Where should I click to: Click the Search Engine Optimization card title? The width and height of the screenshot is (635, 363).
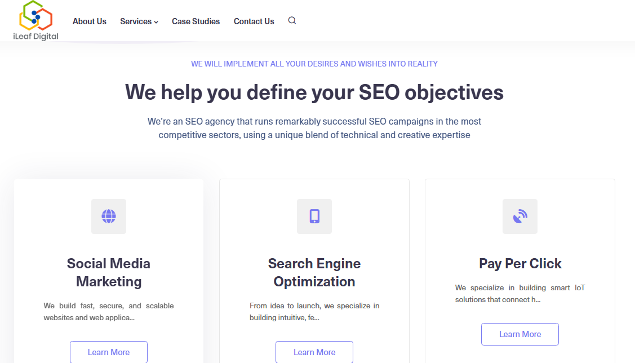coord(314,272)
